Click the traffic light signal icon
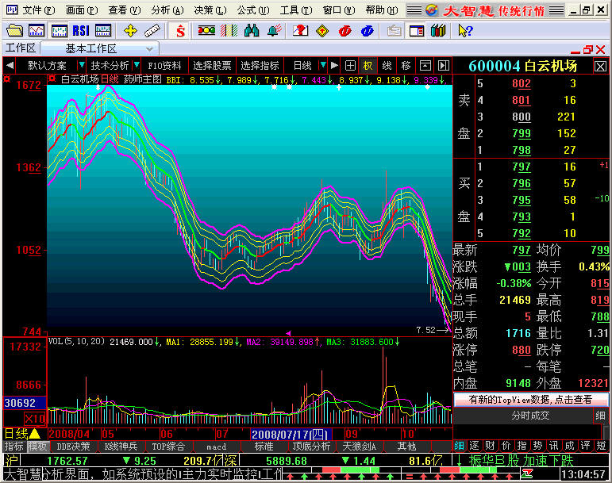 [206, 30]
